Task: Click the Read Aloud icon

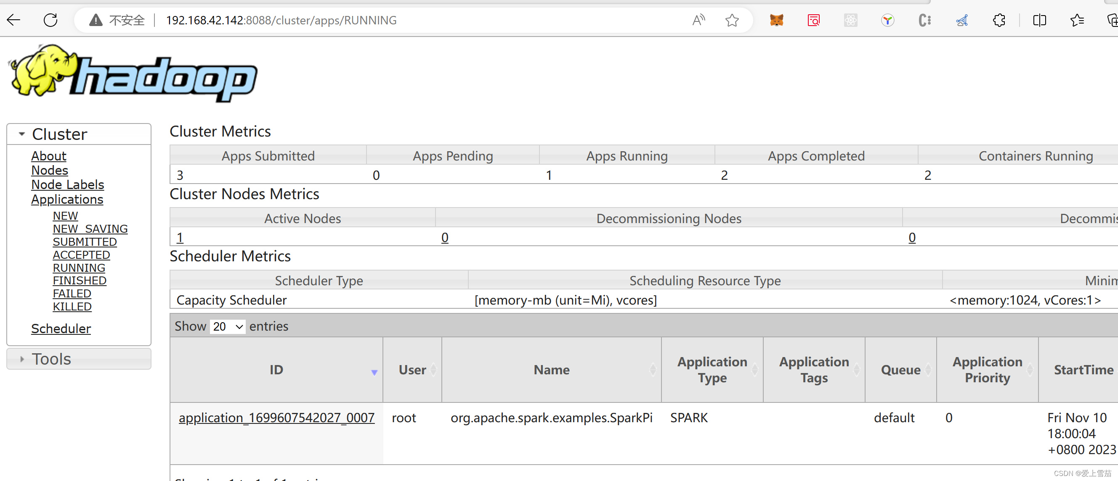Action: 698,20
